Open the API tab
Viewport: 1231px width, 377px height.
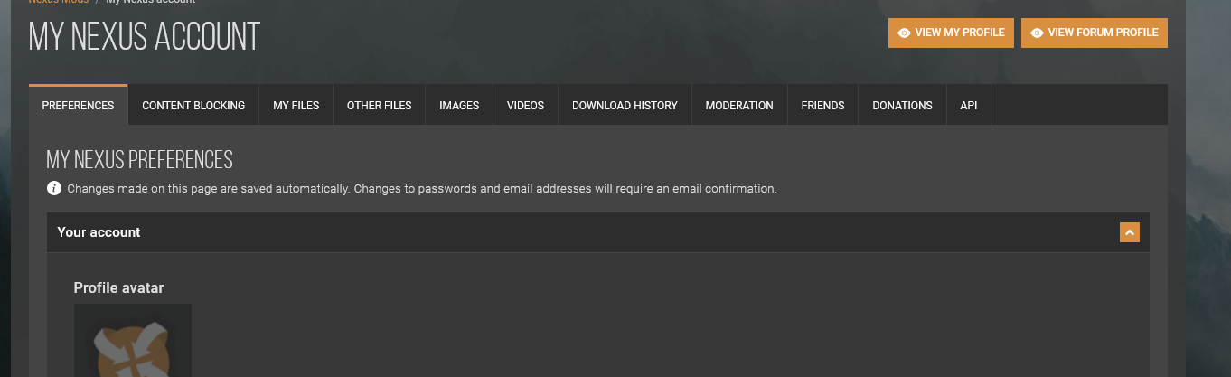(969, 105)
